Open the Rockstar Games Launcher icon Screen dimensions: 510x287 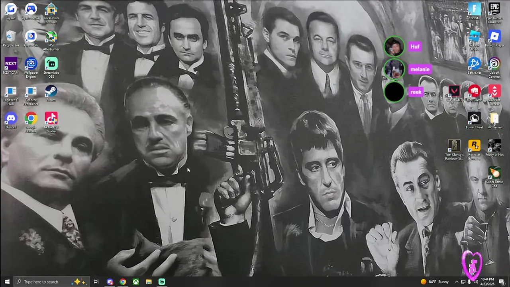point(474,150)
